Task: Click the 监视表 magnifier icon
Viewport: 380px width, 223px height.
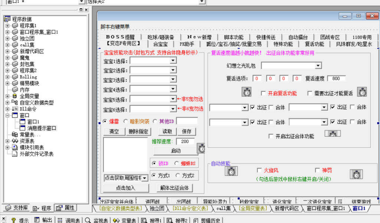Action: coord(88,220)
